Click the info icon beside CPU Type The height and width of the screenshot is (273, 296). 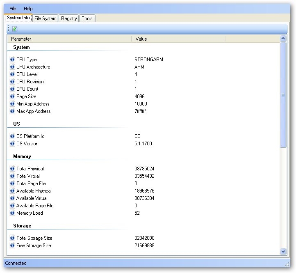[12, 60]
